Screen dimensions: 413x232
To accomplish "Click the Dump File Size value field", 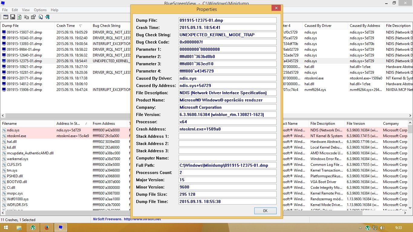I will (x=228, y=194).
